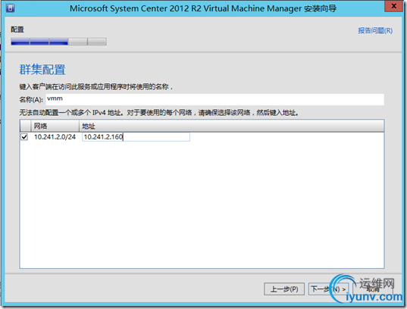Screen dimensions: 407x309
Task: Go back with the 上一步(P) button
Action: (x=284, y=289)
